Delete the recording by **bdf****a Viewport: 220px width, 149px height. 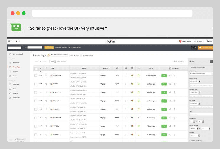174,76
